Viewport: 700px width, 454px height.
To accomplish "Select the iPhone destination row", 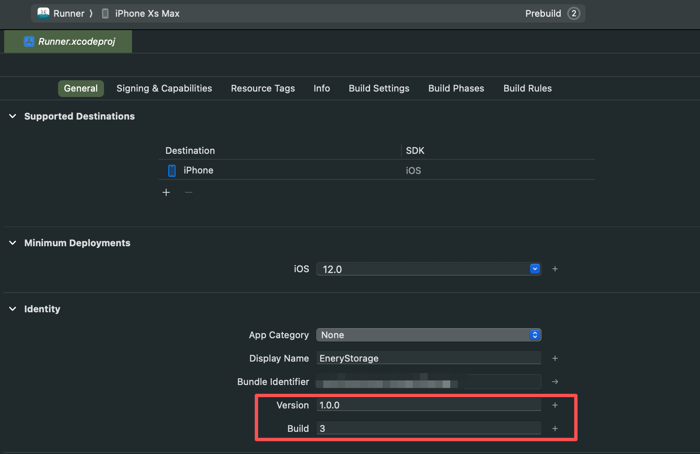I will tap(377, 170).
